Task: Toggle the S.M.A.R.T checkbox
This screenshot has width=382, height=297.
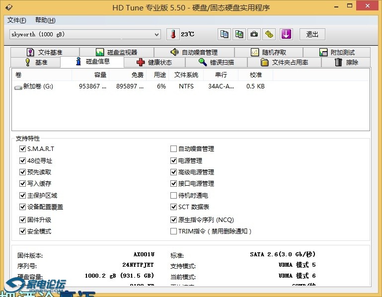Action: pos(22,149)
